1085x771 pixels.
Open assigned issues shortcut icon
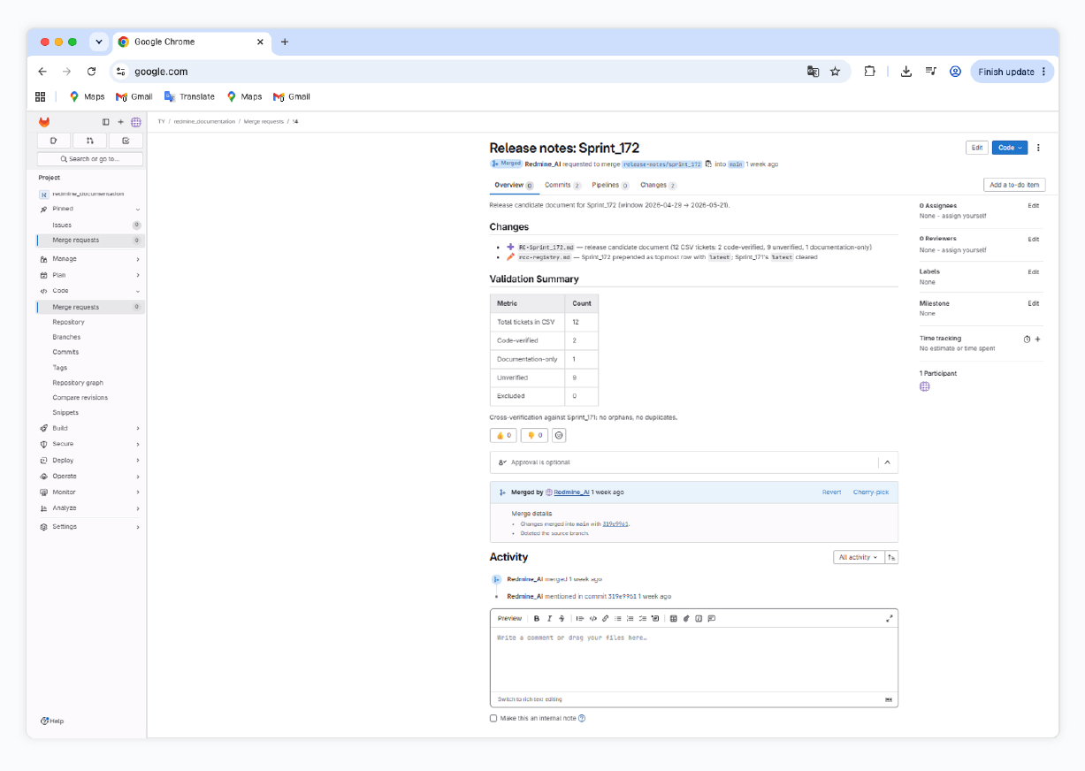point(54,141)
